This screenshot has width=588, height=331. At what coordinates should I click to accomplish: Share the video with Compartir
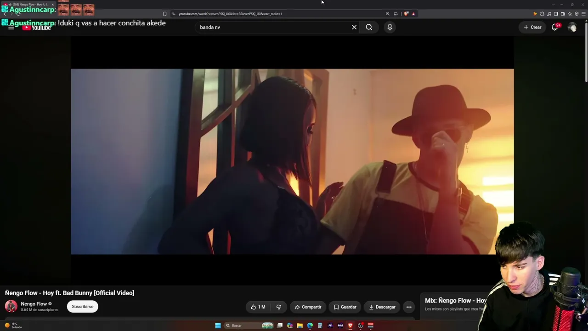pyautogui.click(x=308, y=307)
